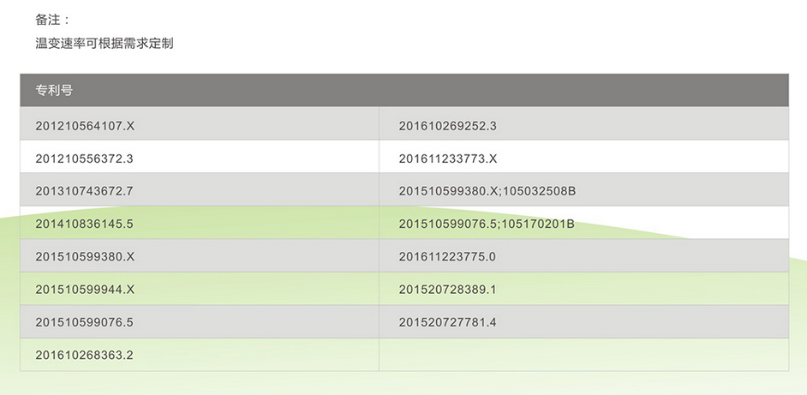Select patent number 201520727781.4
807x395 pixels.
447,322
